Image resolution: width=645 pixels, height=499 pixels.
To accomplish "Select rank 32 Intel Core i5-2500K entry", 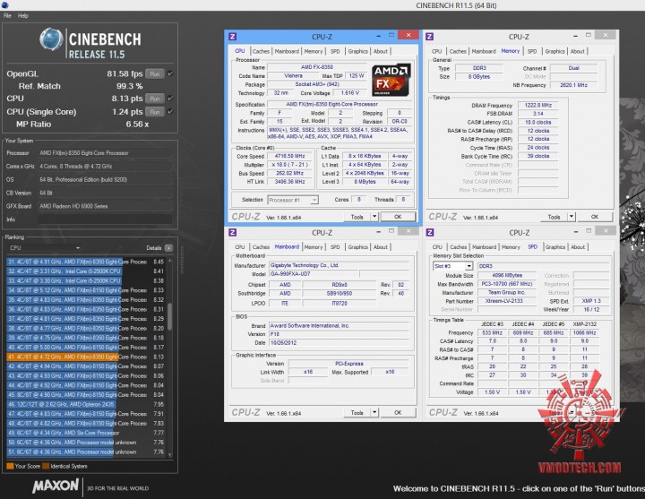I will tap(86, 271).
